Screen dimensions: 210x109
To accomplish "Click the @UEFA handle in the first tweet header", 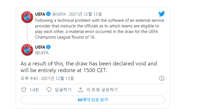I will click(x=59, y=14).
